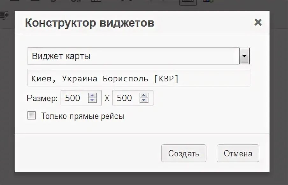Increase height with the up spinner arrow

click(144, 95)
